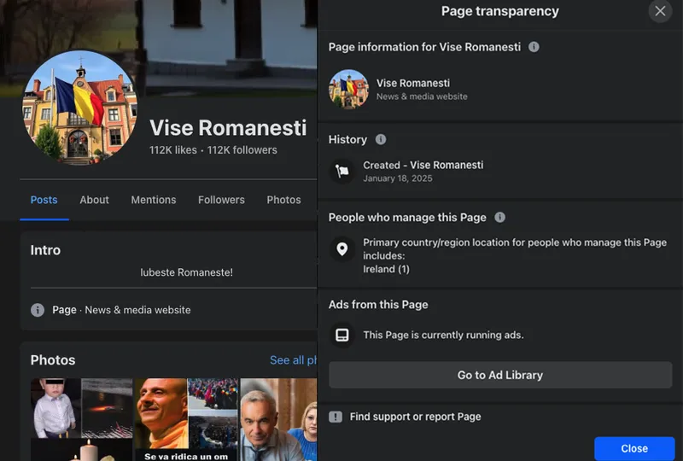Click the flag icon beside Created entry
The image size is (683, 461).
pos(342,171)
